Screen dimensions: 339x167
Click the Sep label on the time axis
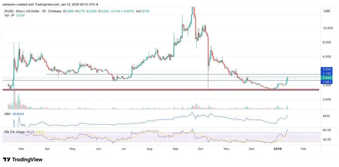coord(175,149)
